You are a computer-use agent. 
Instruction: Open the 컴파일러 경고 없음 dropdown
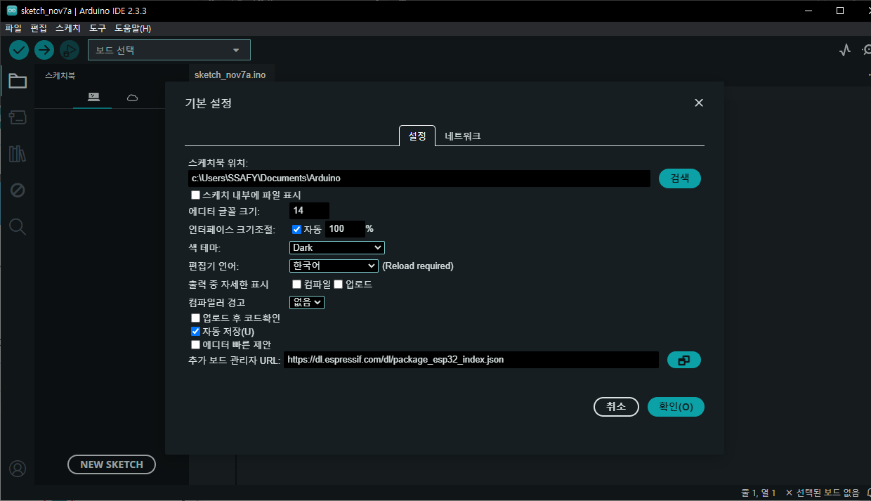[x=306, y=302]
